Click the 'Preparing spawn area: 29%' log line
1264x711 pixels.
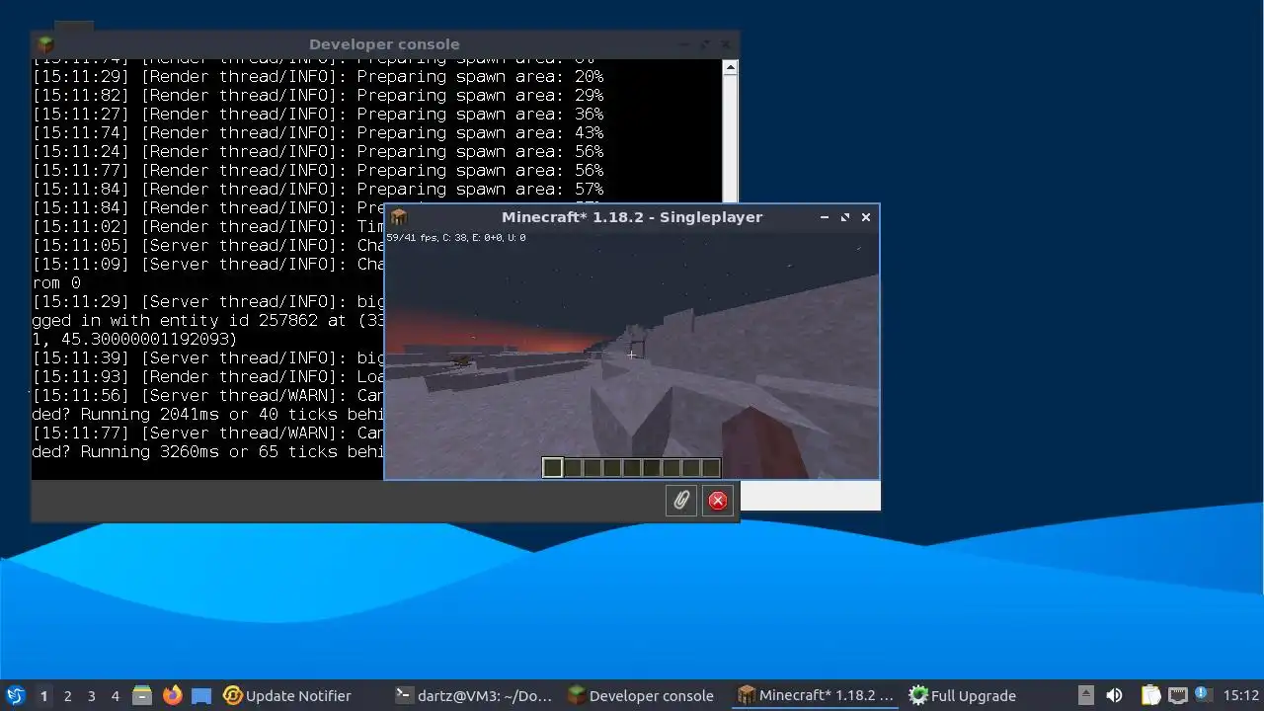coord(318,96)
